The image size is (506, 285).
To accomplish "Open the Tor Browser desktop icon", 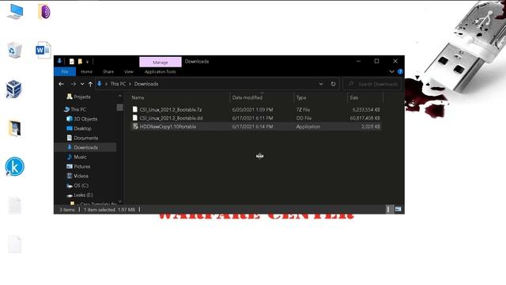I will [x=44, y=12].
